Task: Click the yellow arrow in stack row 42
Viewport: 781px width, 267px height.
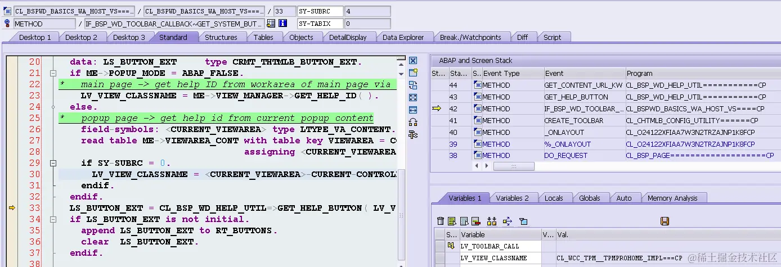Action: pyautogui.click(x=437, y=108)
